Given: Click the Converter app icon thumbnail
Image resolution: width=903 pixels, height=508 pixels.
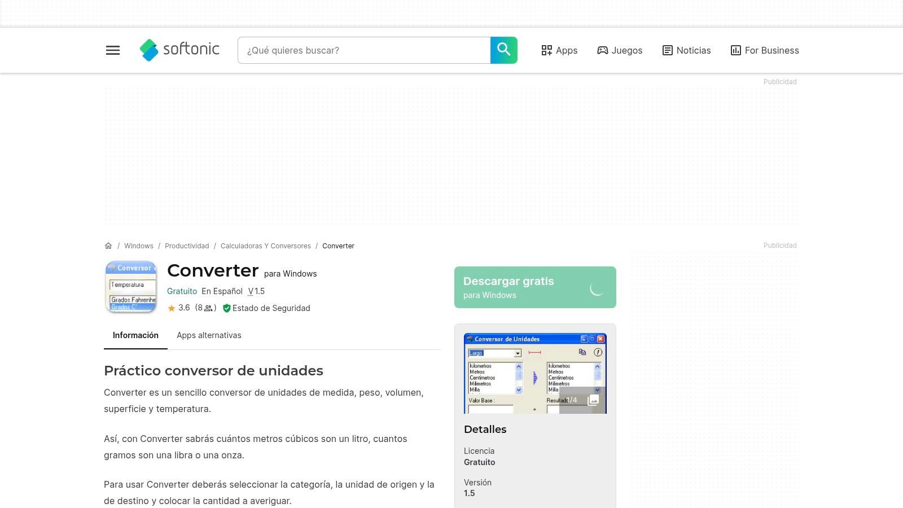Looking at the screenshot, I should click(x=131, y=287).
